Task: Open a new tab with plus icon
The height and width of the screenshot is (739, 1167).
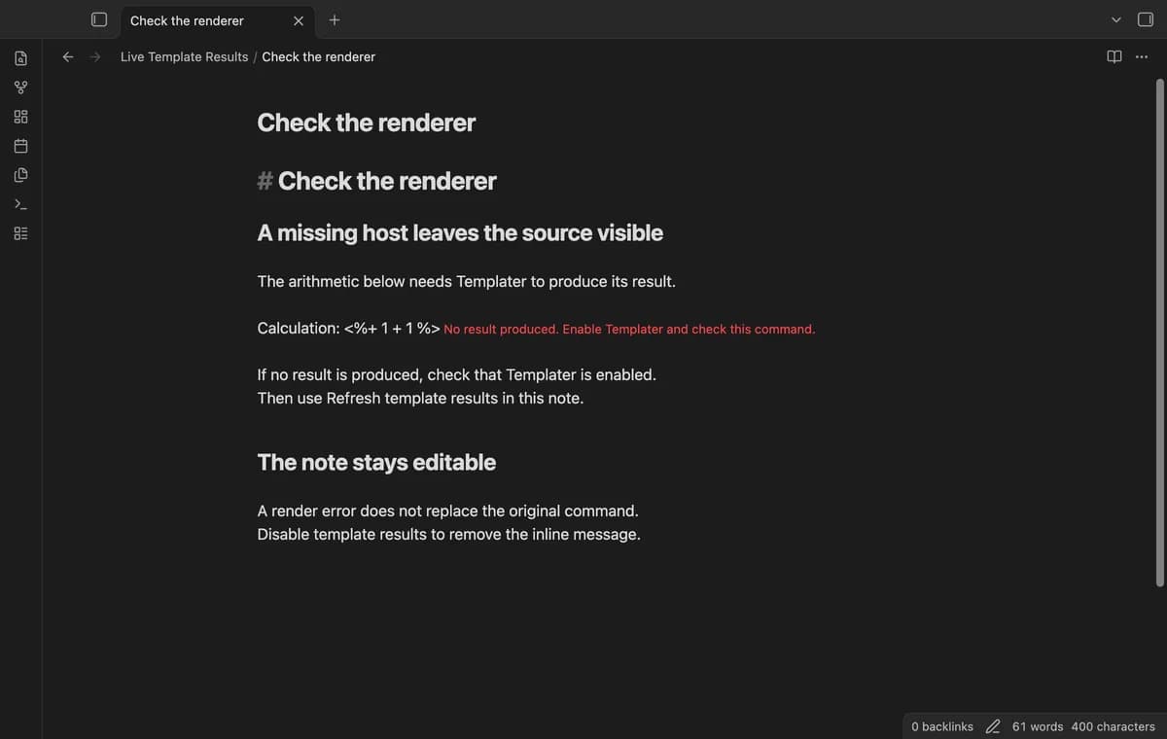Action: [334, 19]
